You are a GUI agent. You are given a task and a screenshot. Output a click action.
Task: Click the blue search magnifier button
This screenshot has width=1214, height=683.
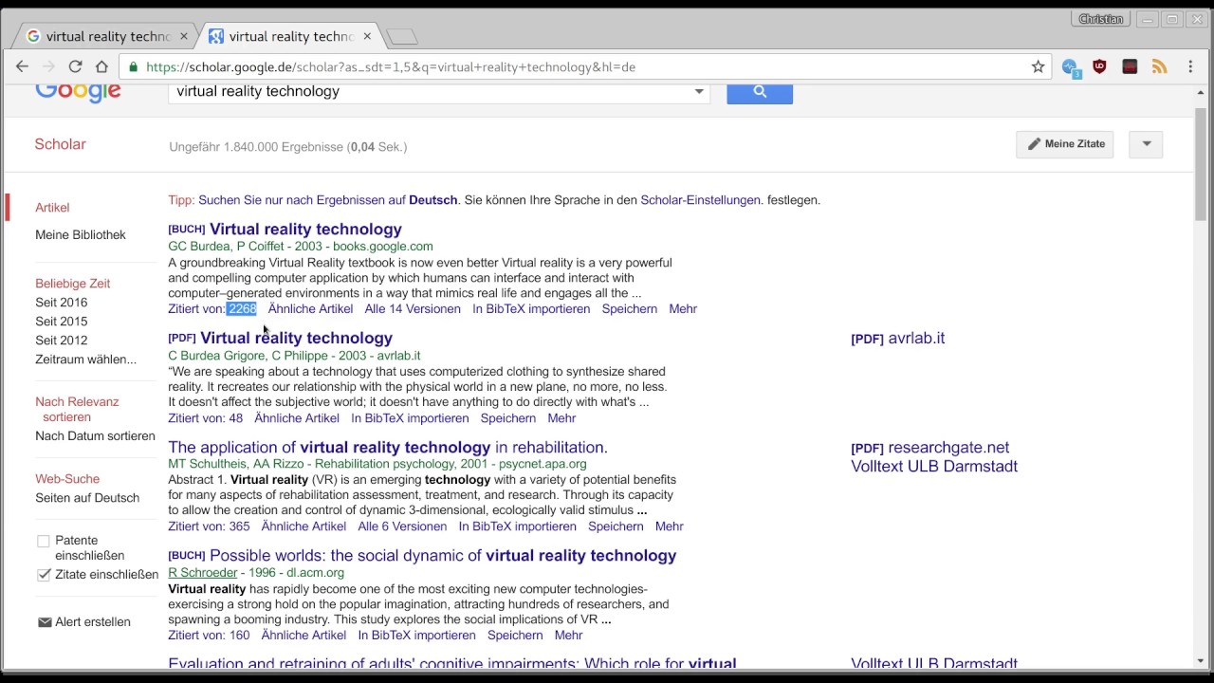pyautogui.click(x=760, y=92)
